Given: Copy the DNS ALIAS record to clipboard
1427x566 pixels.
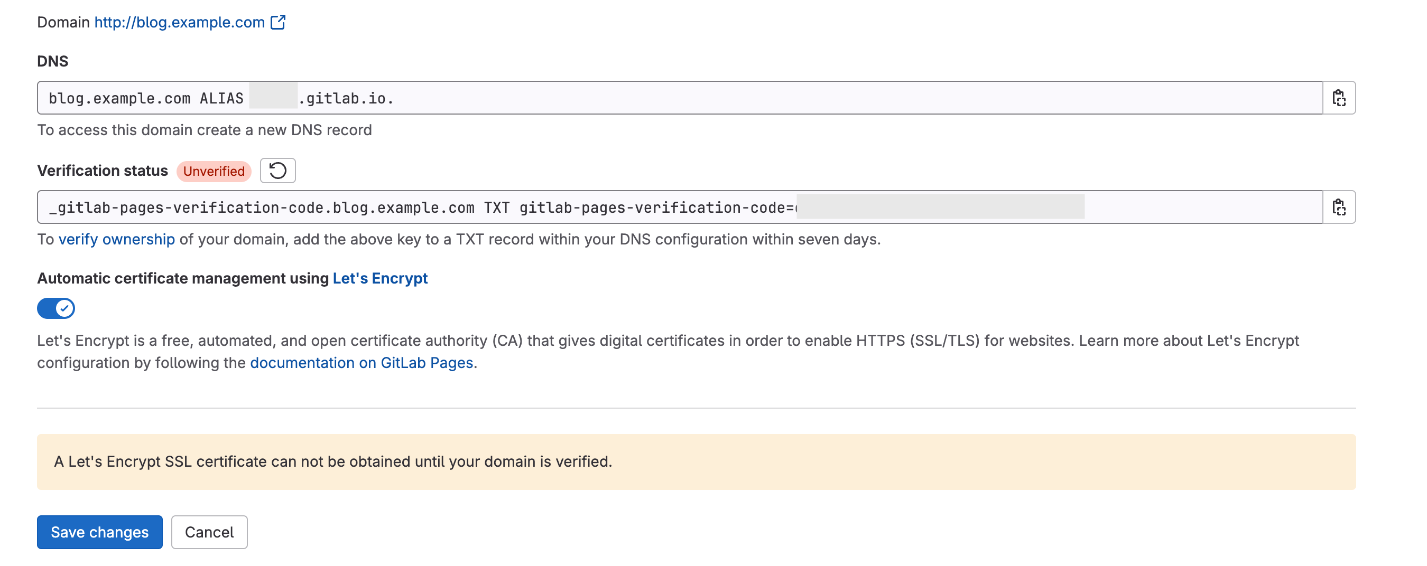Looking at the screenshot, I should 1338,98.
